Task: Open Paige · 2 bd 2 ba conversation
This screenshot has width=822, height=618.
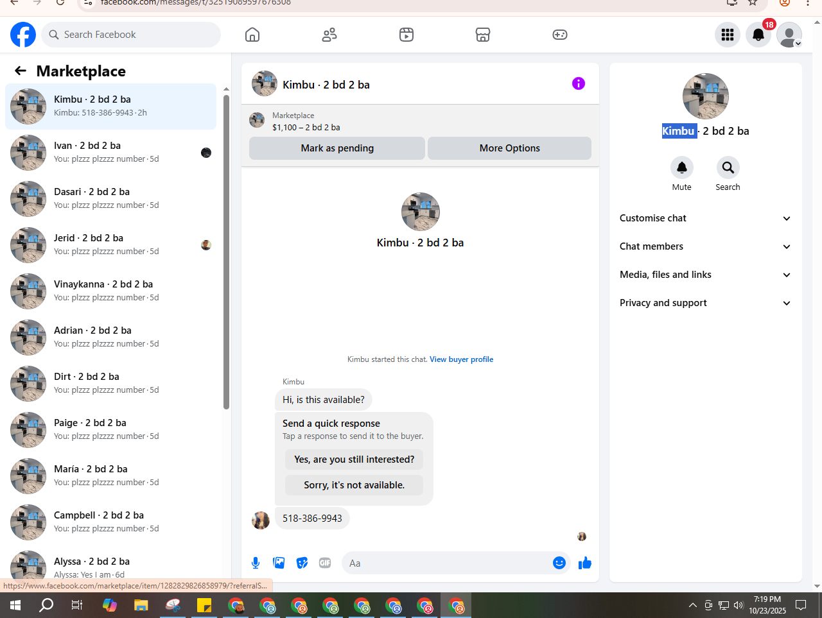Action: point(111,430)
